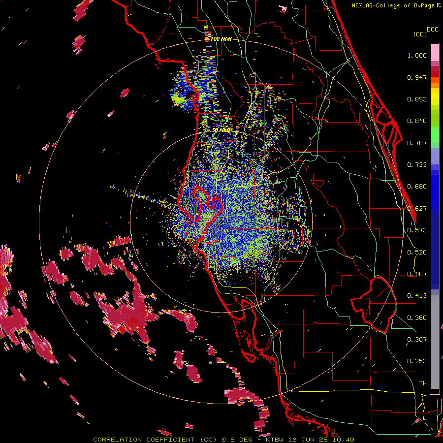Click the TH threshold label

(423, 383)
